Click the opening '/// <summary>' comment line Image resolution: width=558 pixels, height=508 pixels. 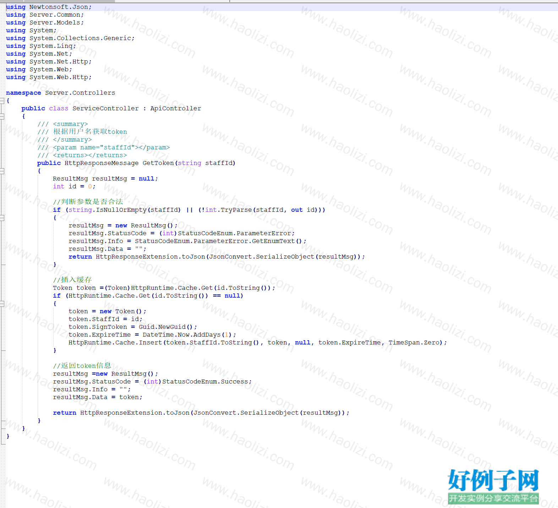(62, 124)
